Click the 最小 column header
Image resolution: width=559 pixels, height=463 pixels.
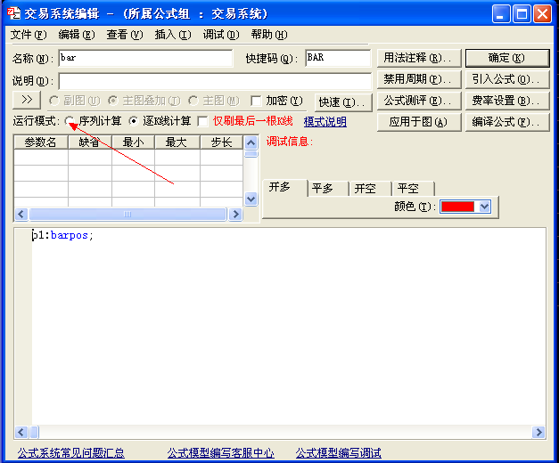click(133, 142)
